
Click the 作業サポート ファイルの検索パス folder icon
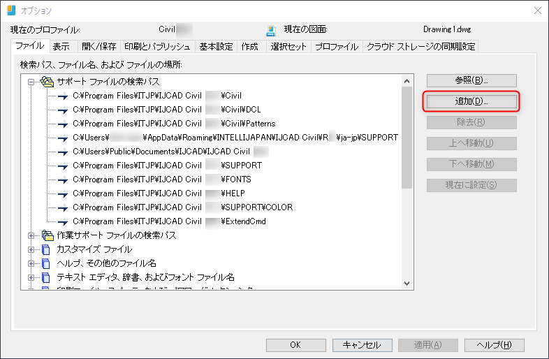tap(47, 235)
